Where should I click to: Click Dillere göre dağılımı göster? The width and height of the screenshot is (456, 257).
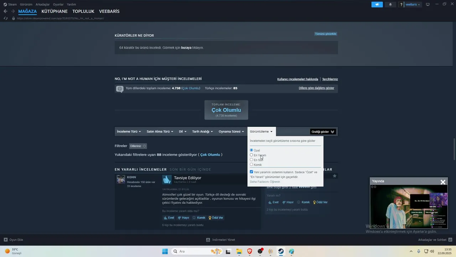[316, 88]
